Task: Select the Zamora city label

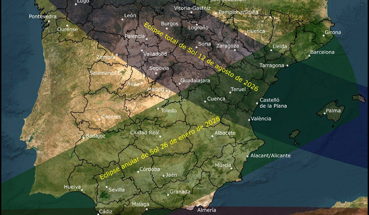Action: (106, 57)
